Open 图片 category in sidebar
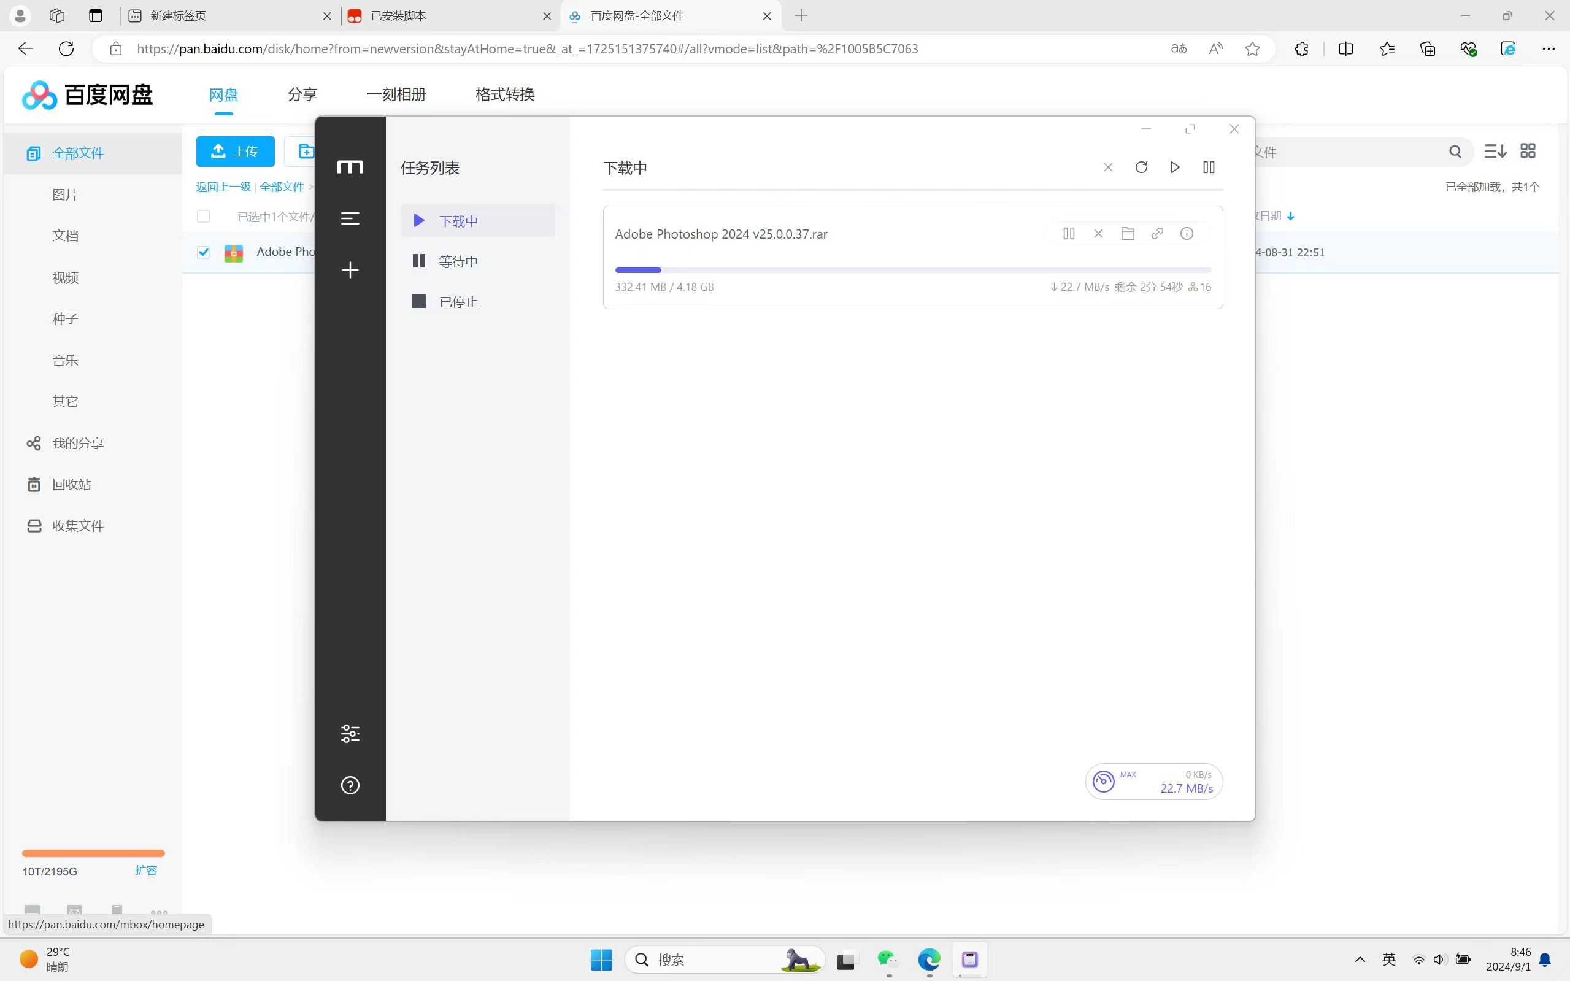 (65, 194)
